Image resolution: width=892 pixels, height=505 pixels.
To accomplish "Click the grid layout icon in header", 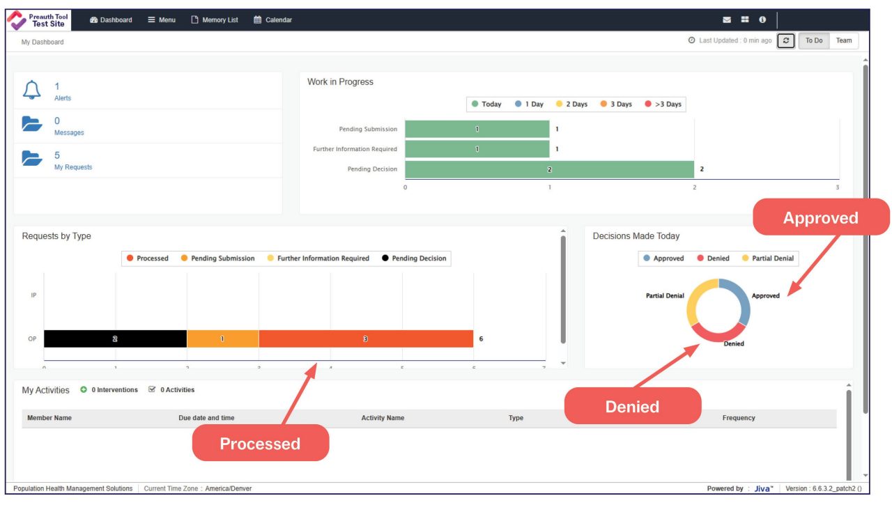I will pyautogui.click(x=744, y=20).
